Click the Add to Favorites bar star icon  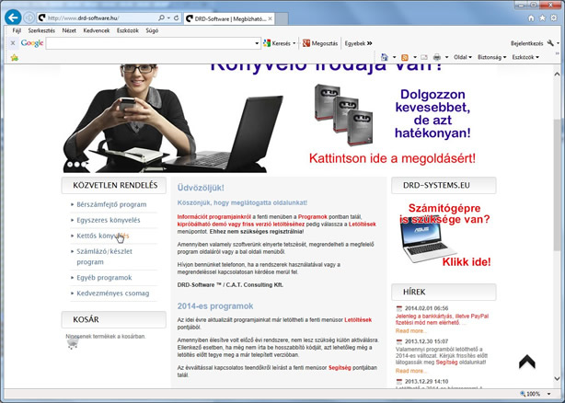(15, 57)
